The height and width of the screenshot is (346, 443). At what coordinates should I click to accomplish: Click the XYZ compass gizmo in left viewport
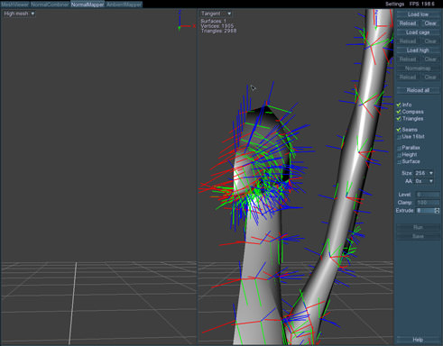(186, 21)
